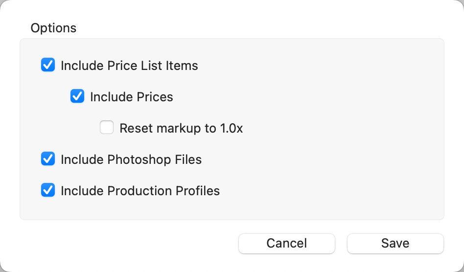Click the blue checkmark beside Include Photoshop Files
This screenshot has height=272, width=464.
(x=48, y=159)
